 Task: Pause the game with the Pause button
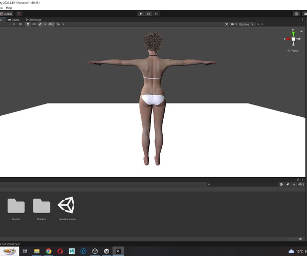click(148, 14)
